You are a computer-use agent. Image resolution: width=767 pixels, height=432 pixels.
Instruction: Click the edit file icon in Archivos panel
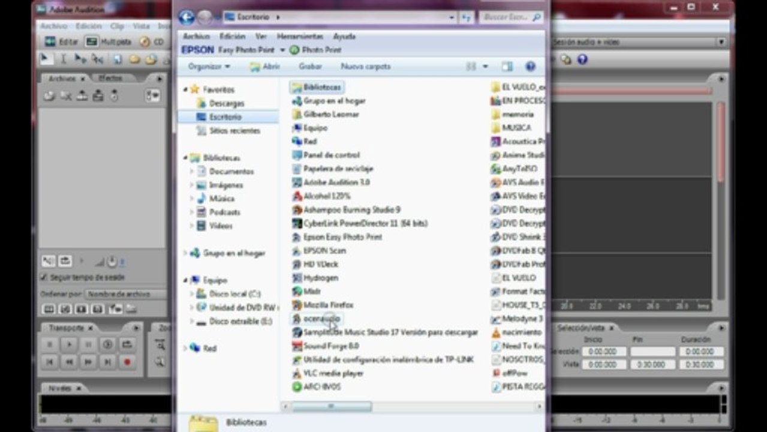[x=98, y=95]
